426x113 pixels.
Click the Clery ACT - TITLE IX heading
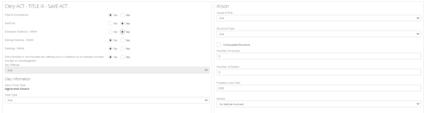[x=36, y=6]
